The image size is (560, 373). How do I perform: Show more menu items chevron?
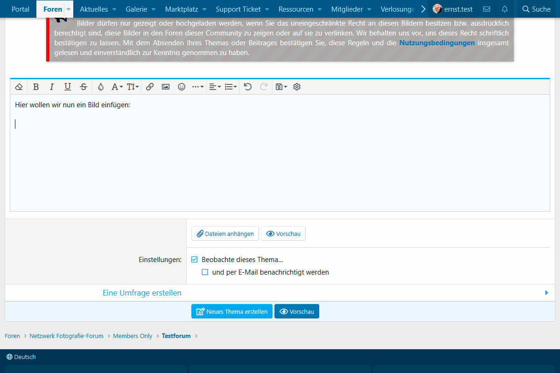coord(423,9)
